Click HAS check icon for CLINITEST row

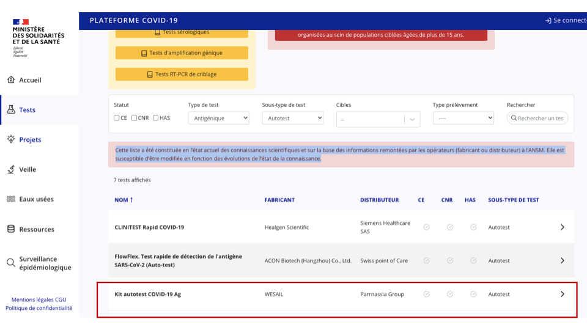point(473,227)
